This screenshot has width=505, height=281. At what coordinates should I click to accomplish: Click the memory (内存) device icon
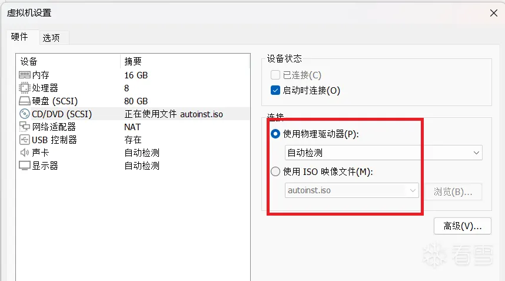coord(25,75)
